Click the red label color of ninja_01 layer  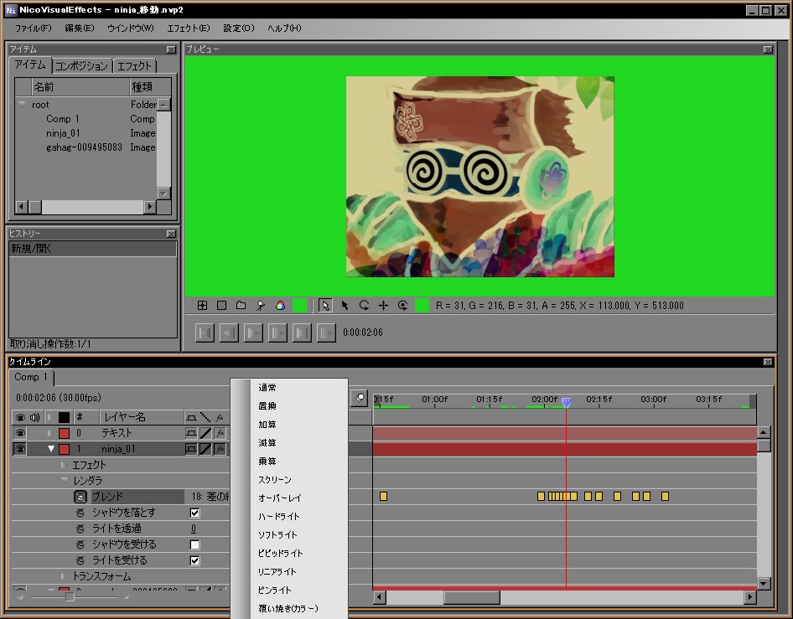(x=65, y=449)
